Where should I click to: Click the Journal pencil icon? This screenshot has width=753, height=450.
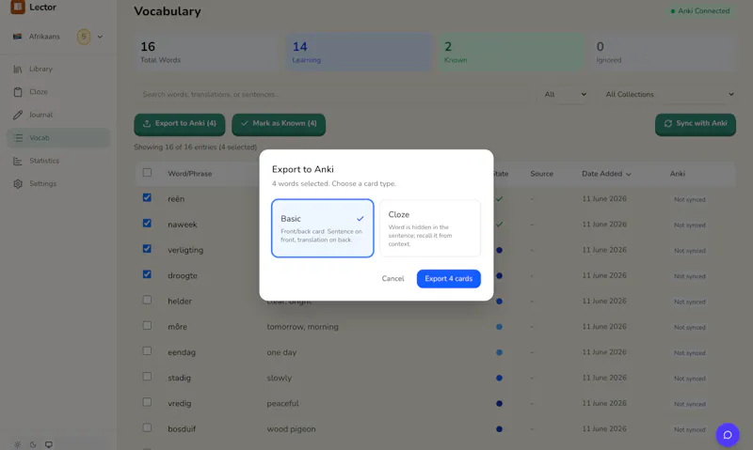tap(18, 115)
